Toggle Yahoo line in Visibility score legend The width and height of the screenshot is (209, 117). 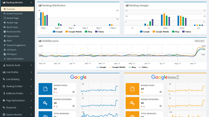click(143, 67)
